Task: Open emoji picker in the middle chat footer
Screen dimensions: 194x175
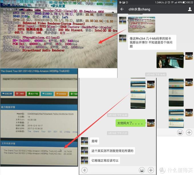Action: click(142, 170)
